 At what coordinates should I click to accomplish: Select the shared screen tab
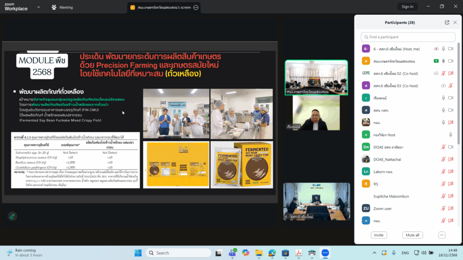coord(161,7)
